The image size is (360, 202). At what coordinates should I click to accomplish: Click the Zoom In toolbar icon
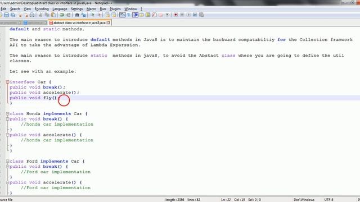[93, 15]
